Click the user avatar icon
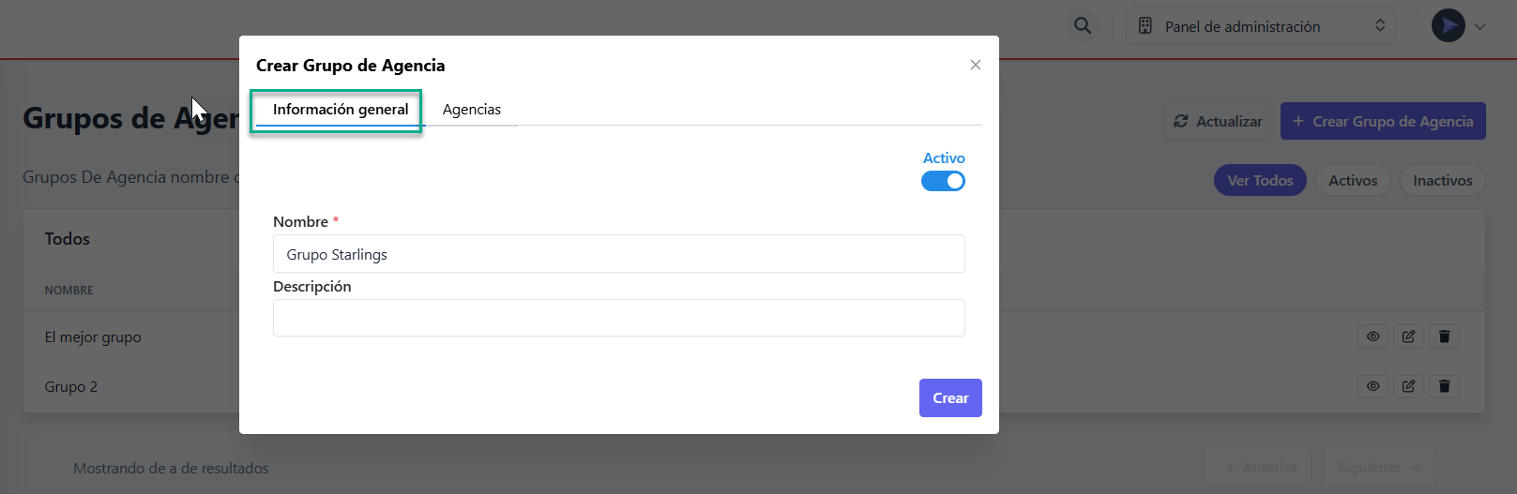 [1448, 25]
